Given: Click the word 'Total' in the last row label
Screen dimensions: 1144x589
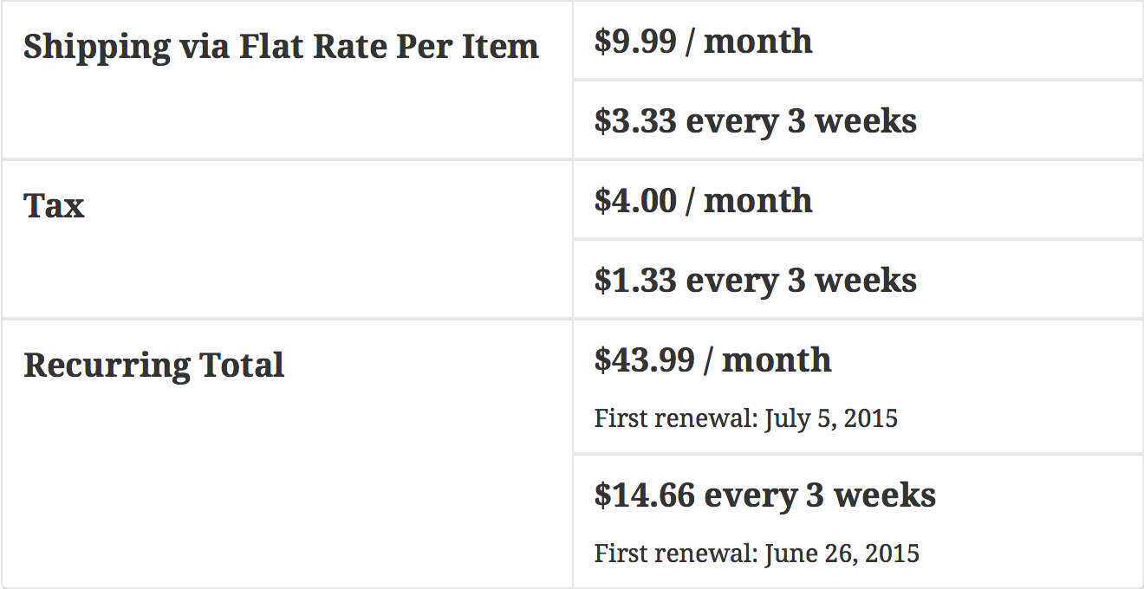Looking at the screenshot, I should 242,365.
